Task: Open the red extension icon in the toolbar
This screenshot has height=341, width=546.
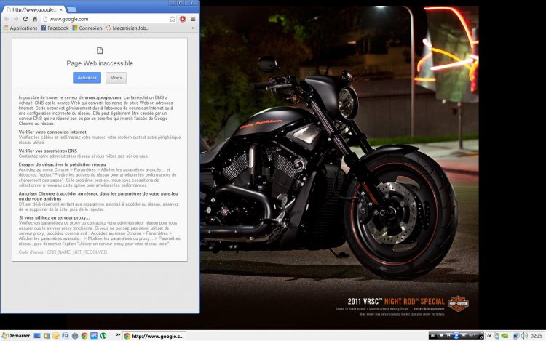Action: click(x=183, y=19)
